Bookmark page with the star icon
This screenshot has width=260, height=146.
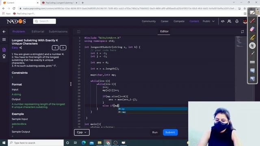click(x=245, y=8)
